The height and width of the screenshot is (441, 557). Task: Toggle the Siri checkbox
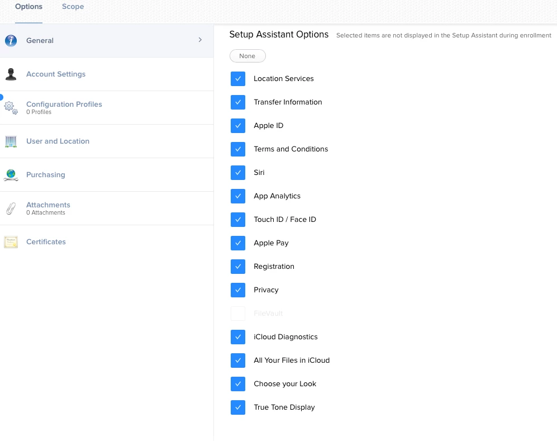[238, 173]
